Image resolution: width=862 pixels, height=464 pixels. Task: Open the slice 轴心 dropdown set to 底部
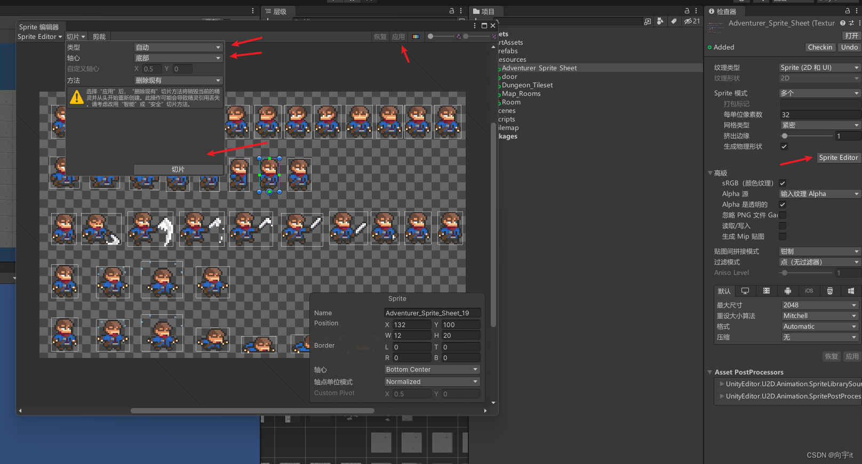coord(178,58)
